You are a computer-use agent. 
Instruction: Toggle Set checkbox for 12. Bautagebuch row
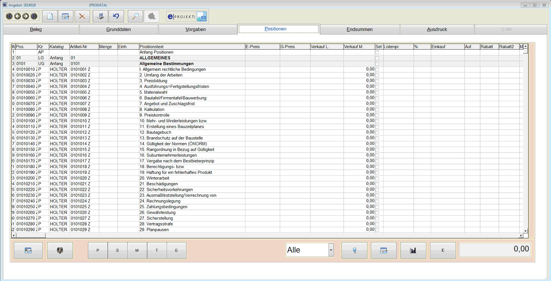tap(377, 133)
